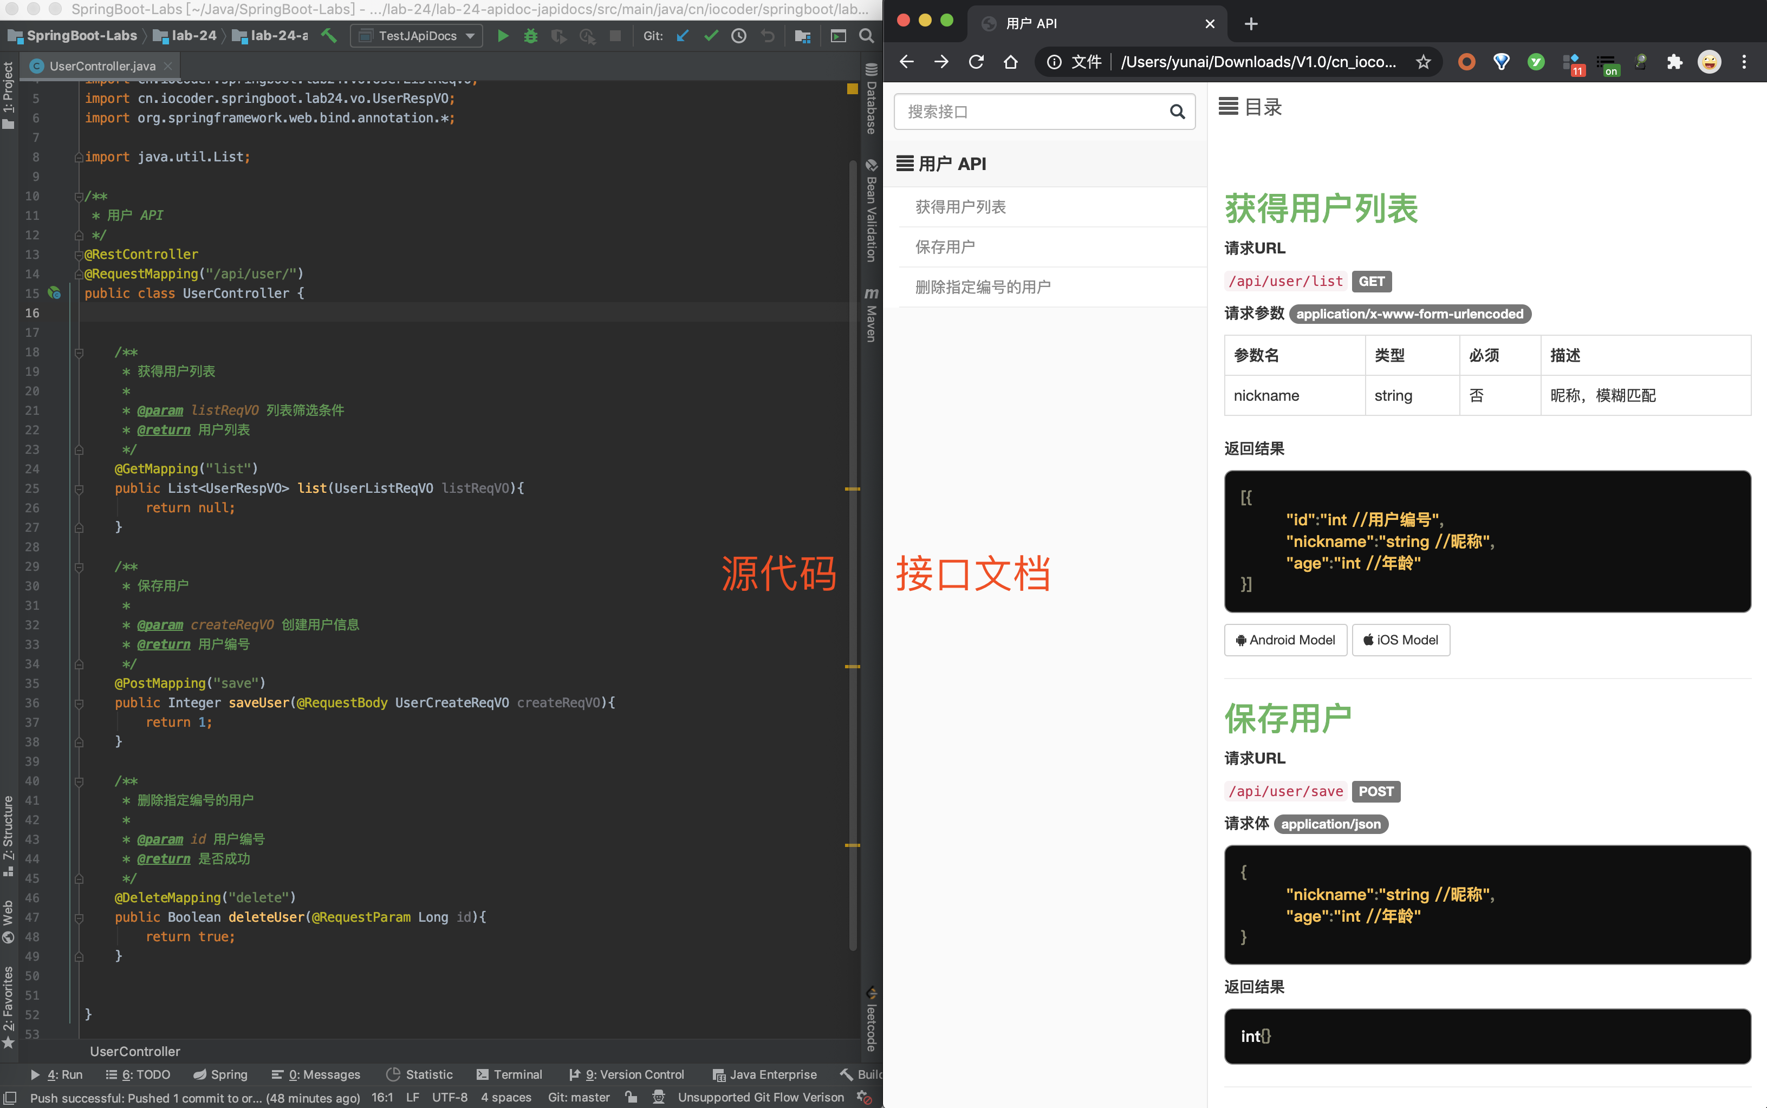Collapse code fold at list method line
Screen dimensions: 1767x1108
(x=79, y=489)
